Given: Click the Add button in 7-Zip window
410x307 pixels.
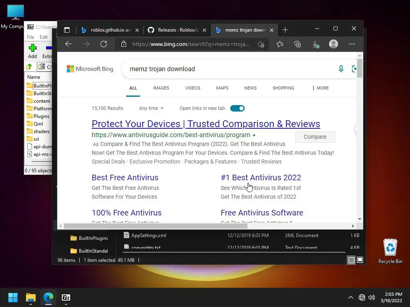Looking at the screenshot, I should click(32, 51).
